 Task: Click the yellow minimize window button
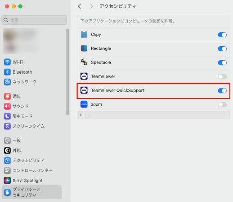[13, 6]
